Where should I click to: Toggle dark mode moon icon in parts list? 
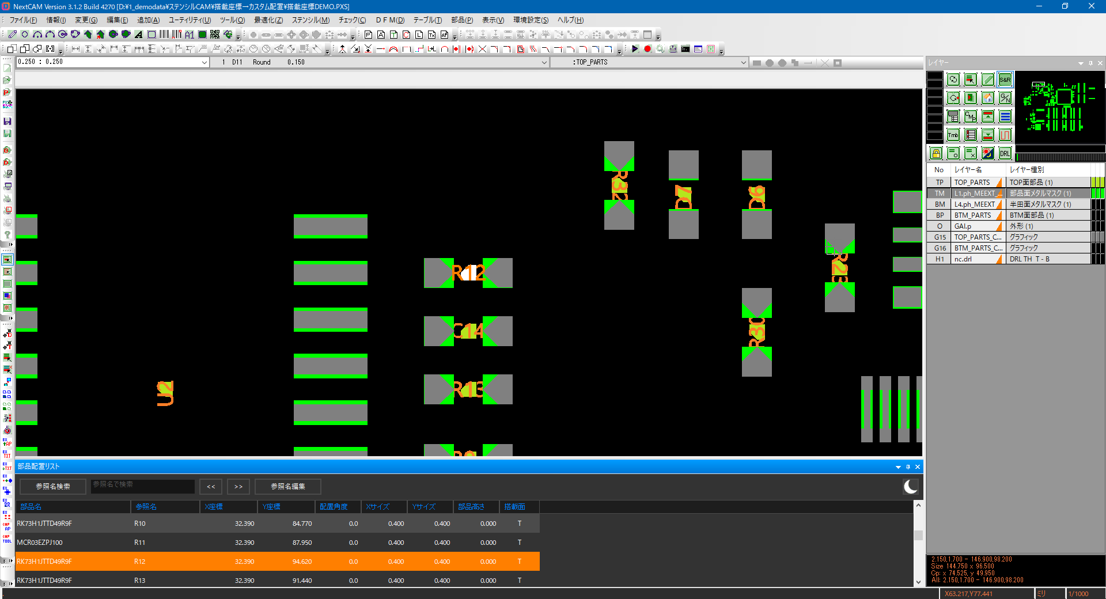pyautogui.click(x=910, y=487)
